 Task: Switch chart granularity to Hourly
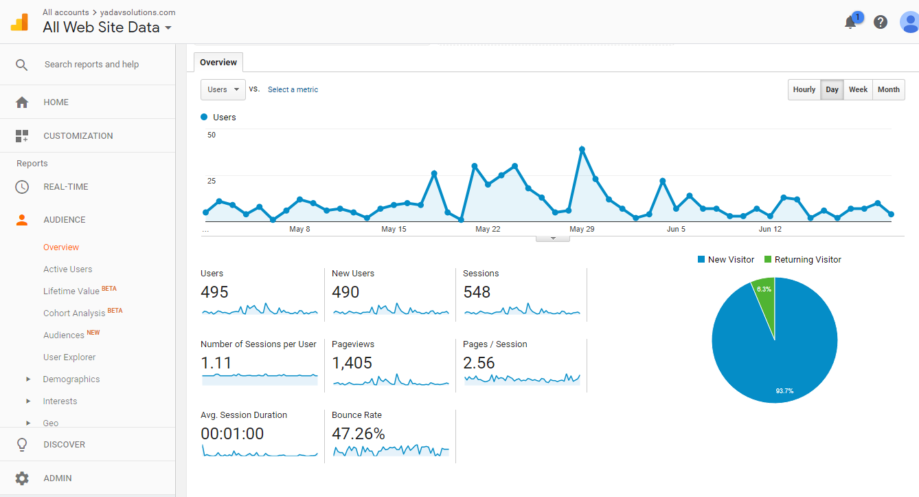804,90
